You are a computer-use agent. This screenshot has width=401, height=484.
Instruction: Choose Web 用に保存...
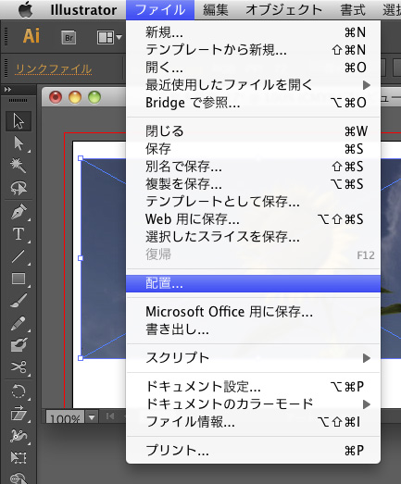(x=253, y=219)
